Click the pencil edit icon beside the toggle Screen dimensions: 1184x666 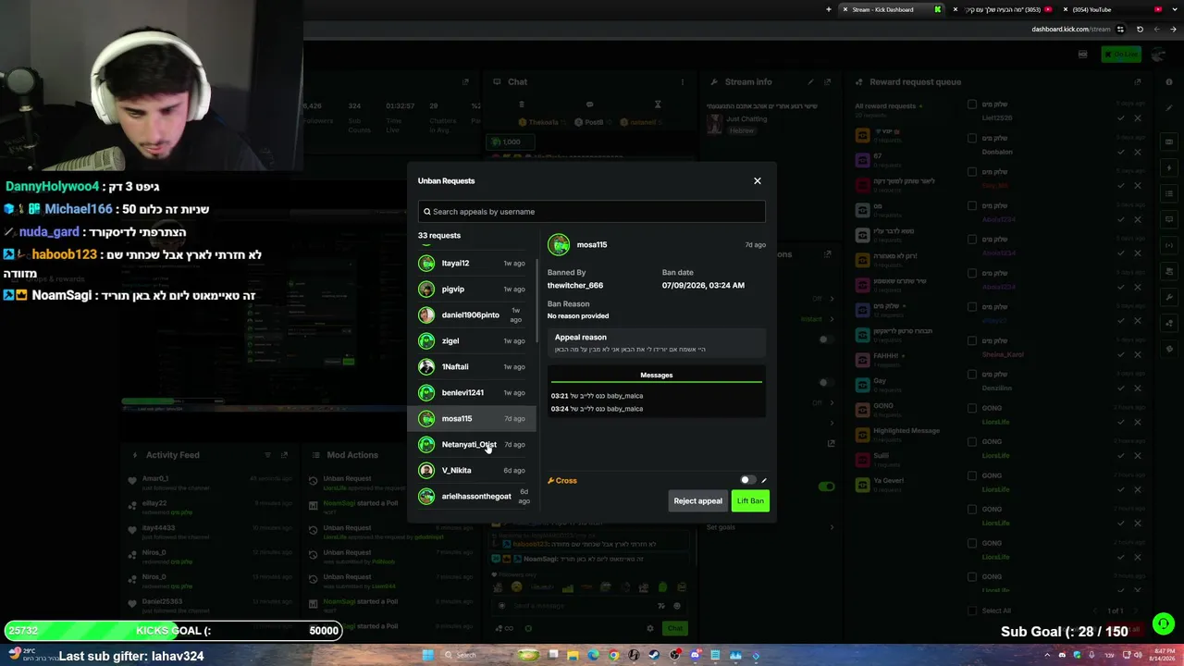[x=764, y=481]
